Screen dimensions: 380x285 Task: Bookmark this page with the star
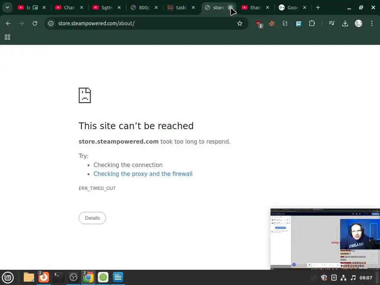(x=239, y=23)
